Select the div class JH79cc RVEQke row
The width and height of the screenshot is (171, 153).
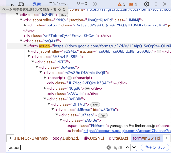(87, 83)
